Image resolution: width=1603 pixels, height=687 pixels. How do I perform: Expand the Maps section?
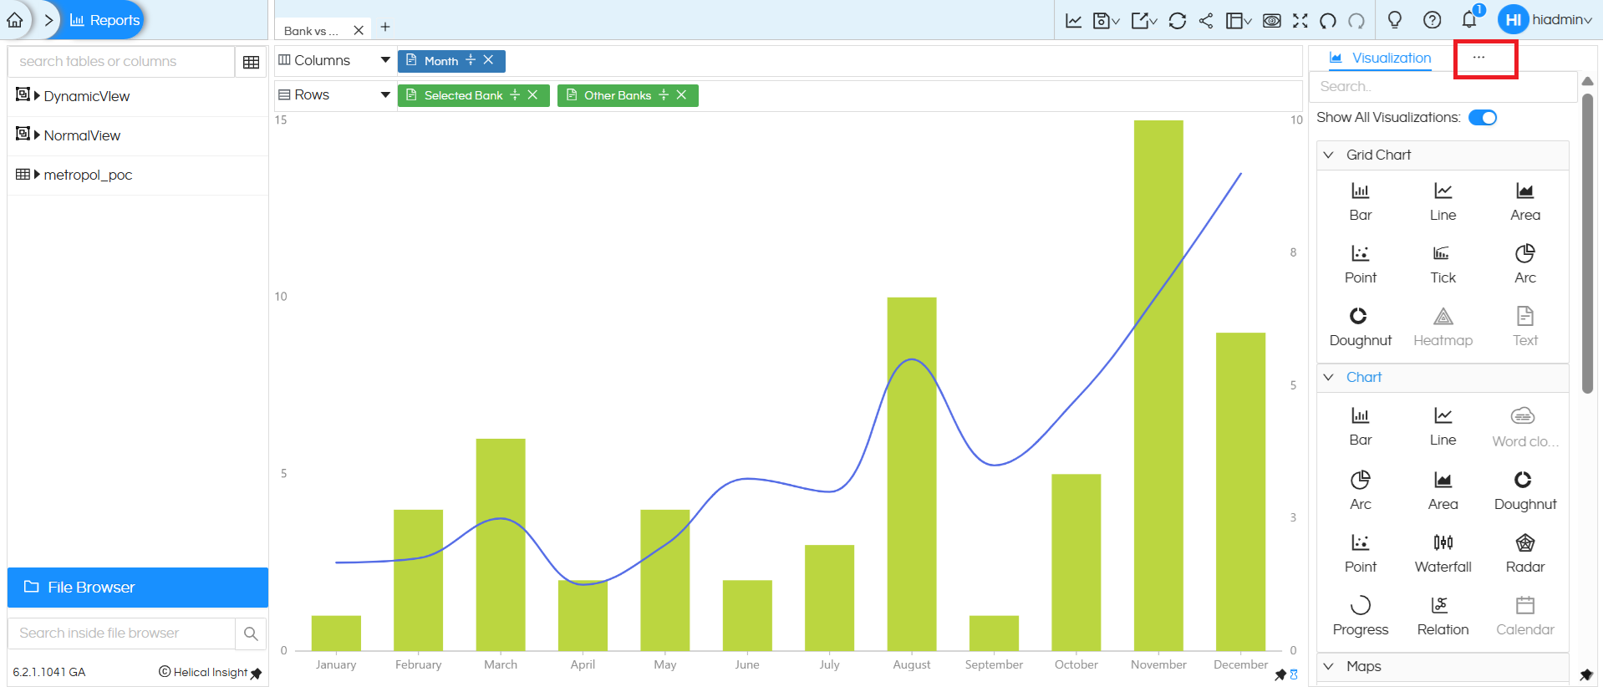pos(1329,666)
